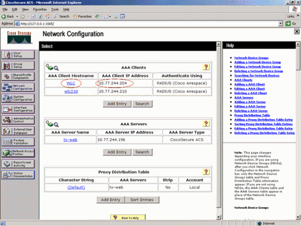Select the 10.77.244.204 IP address cell
Image resolution: width=301 pixels, height=226 pixels.
click(125, 83)
